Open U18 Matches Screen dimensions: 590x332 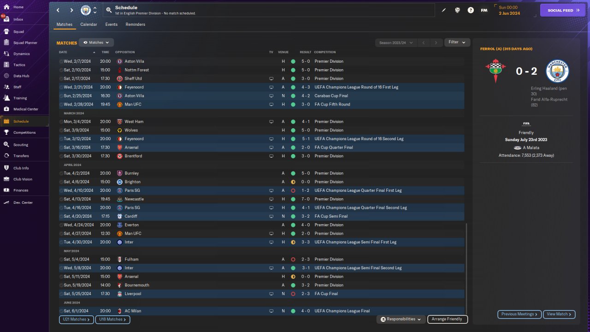pyautogui.click(x=112, y=319)
